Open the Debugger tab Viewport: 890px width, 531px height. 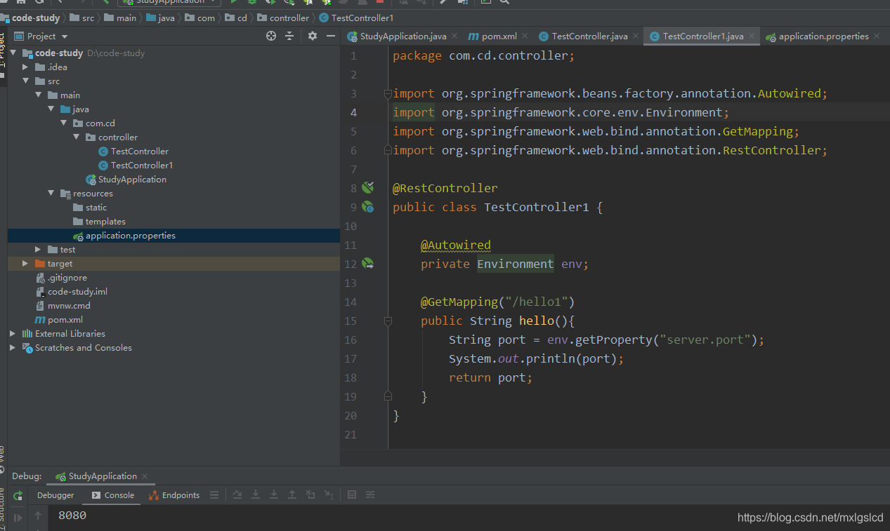click(55, 495)
